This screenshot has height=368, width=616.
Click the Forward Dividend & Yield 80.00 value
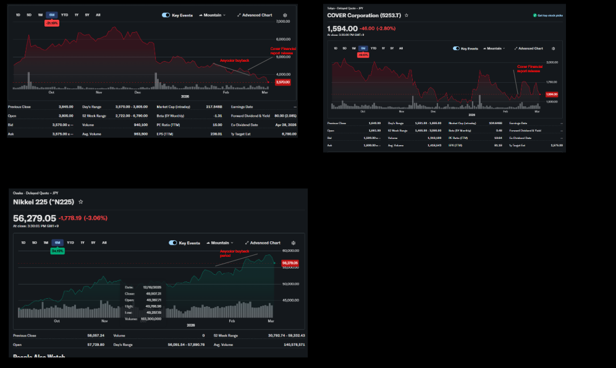285,116
